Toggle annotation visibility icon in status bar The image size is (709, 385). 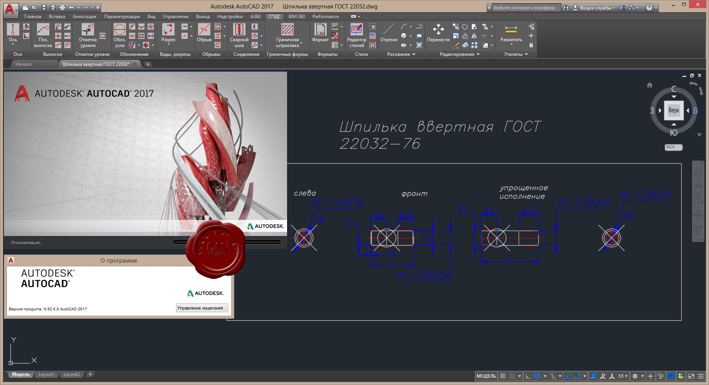593,376
